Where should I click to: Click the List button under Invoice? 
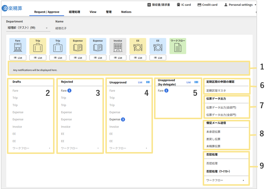(x=118, y=58)
